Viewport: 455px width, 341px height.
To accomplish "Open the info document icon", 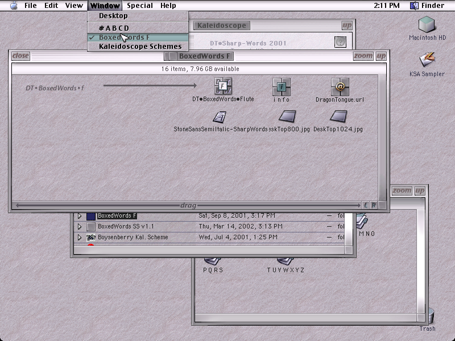I will 281,87.
